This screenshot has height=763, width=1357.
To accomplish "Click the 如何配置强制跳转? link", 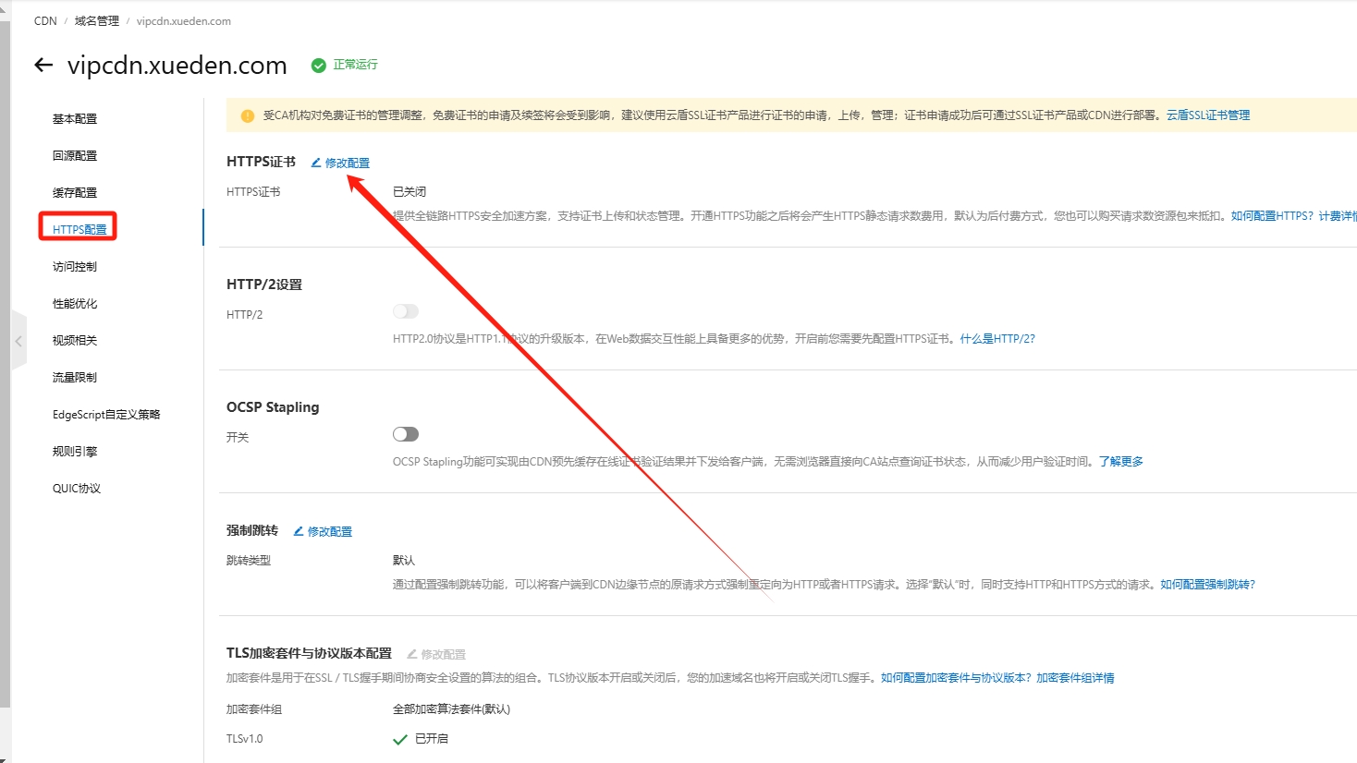I will [x=1207, y=585].
